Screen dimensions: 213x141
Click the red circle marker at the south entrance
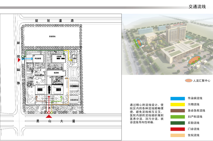click(x=49, y=113)
